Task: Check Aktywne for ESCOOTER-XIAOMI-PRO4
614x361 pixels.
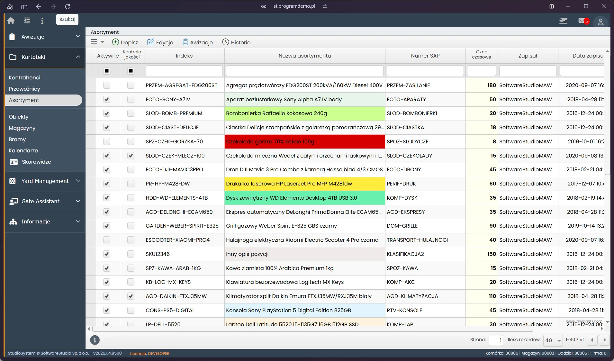Action: [107, 240]
